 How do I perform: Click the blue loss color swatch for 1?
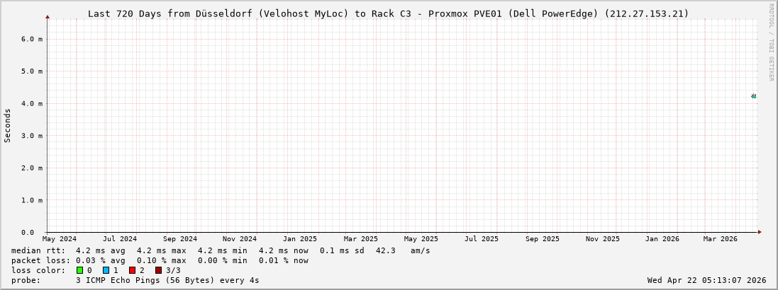tap(106, 270)
